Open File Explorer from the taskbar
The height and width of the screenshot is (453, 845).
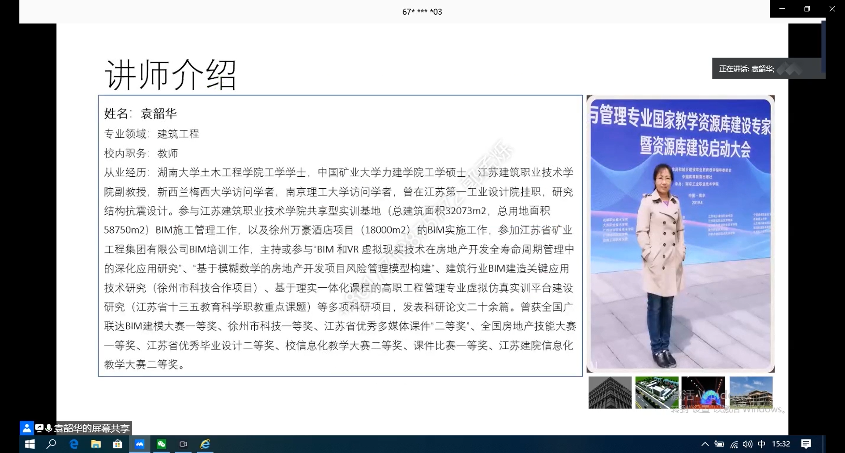(x=96, y=444)
